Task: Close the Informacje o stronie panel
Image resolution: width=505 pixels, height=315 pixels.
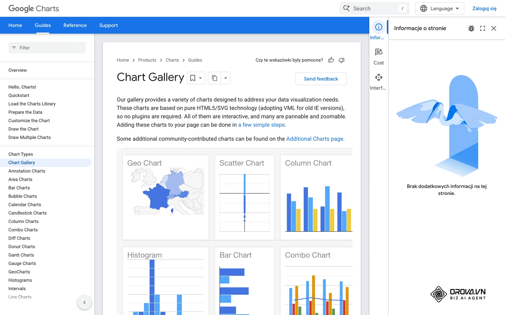Action: click(x=494, y=28)
